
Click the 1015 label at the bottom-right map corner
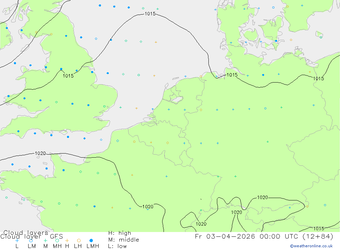(319, 229)
